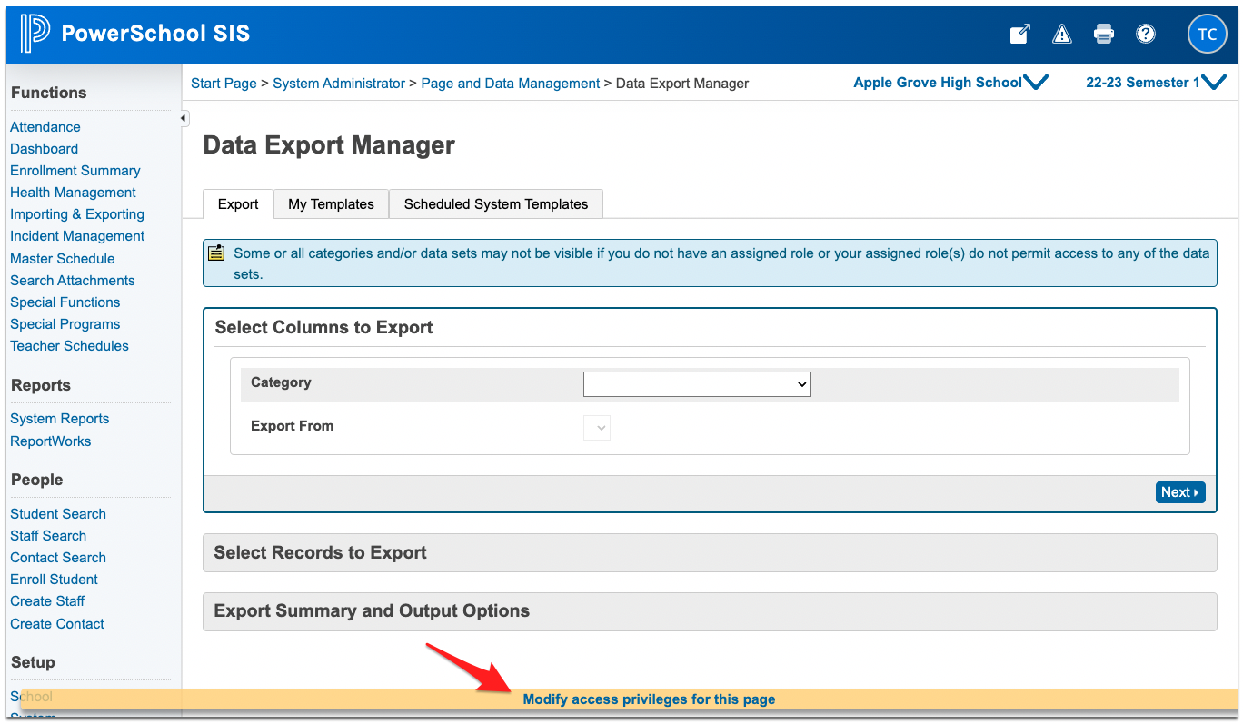Open the help question mark icon
Viewport: 1243px width, 724px height.
1146,35
